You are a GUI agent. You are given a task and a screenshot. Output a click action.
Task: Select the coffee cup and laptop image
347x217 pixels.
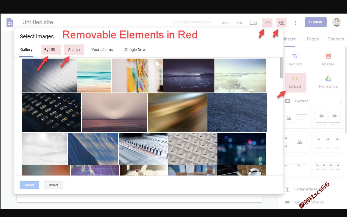[242, 170]
